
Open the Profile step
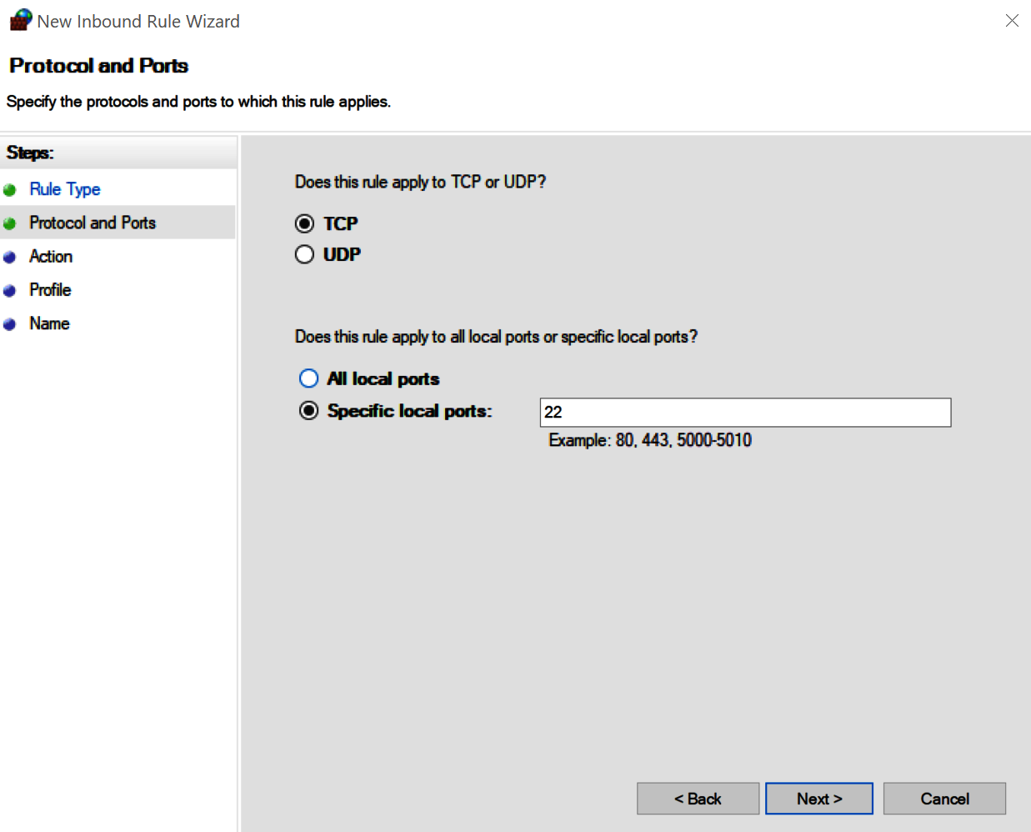point(50,289)
